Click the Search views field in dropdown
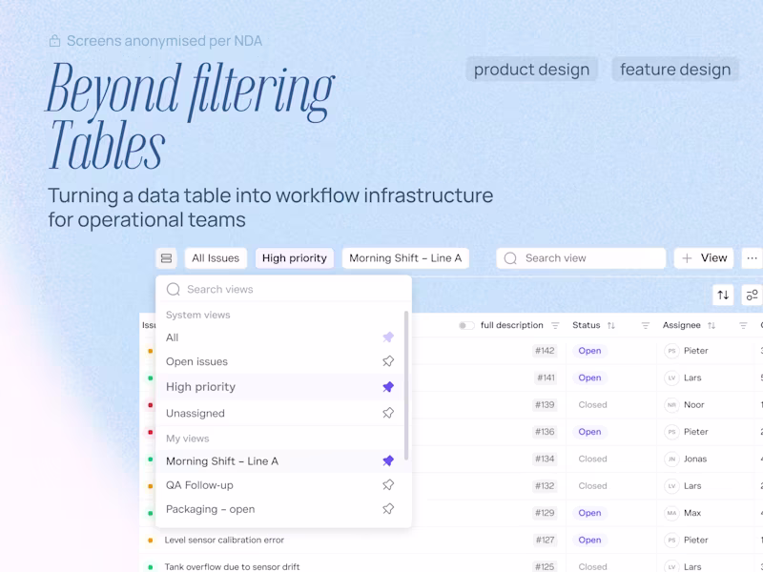 click(283, 290)
